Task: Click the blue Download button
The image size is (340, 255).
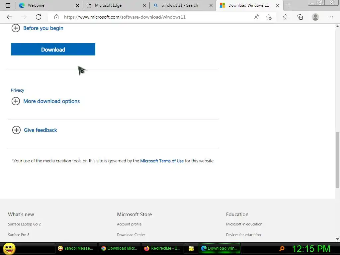Action: [53, 49]
